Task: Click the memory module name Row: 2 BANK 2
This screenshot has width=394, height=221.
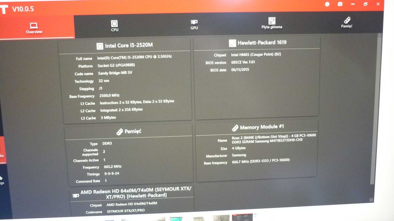Action: click(274, 139)
